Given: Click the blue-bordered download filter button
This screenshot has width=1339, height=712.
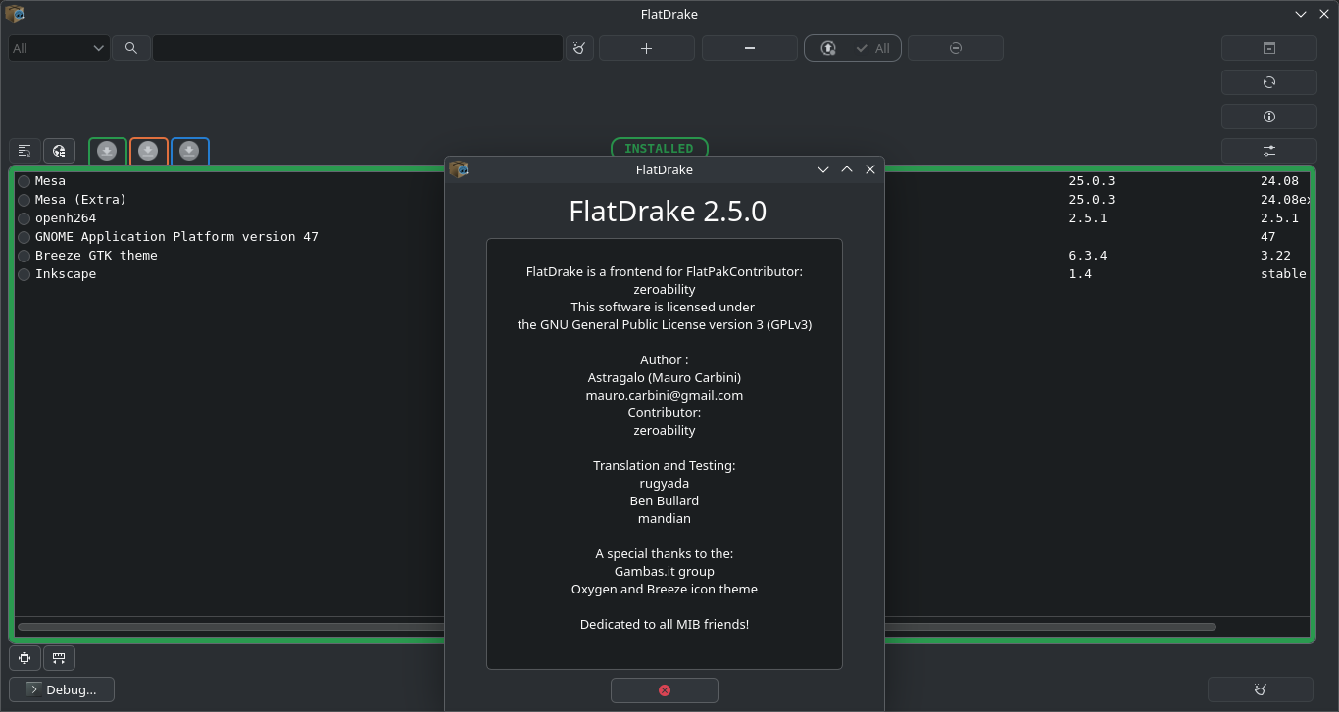Looking at the screenshot, I should 189,151.
